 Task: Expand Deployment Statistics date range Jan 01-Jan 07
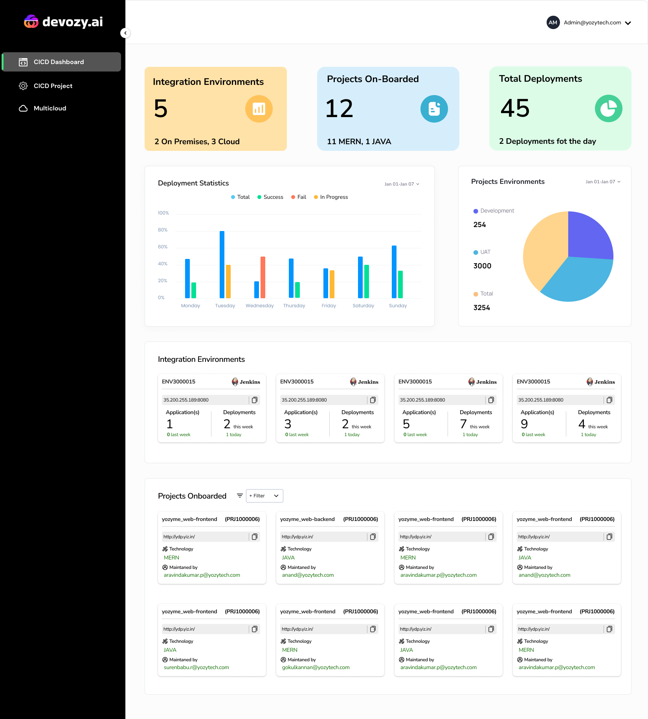pyautogui.click(x=402, y=184)
